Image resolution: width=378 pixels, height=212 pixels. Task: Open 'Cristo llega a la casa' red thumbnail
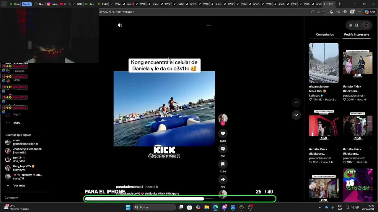click(x=324, y=126)
